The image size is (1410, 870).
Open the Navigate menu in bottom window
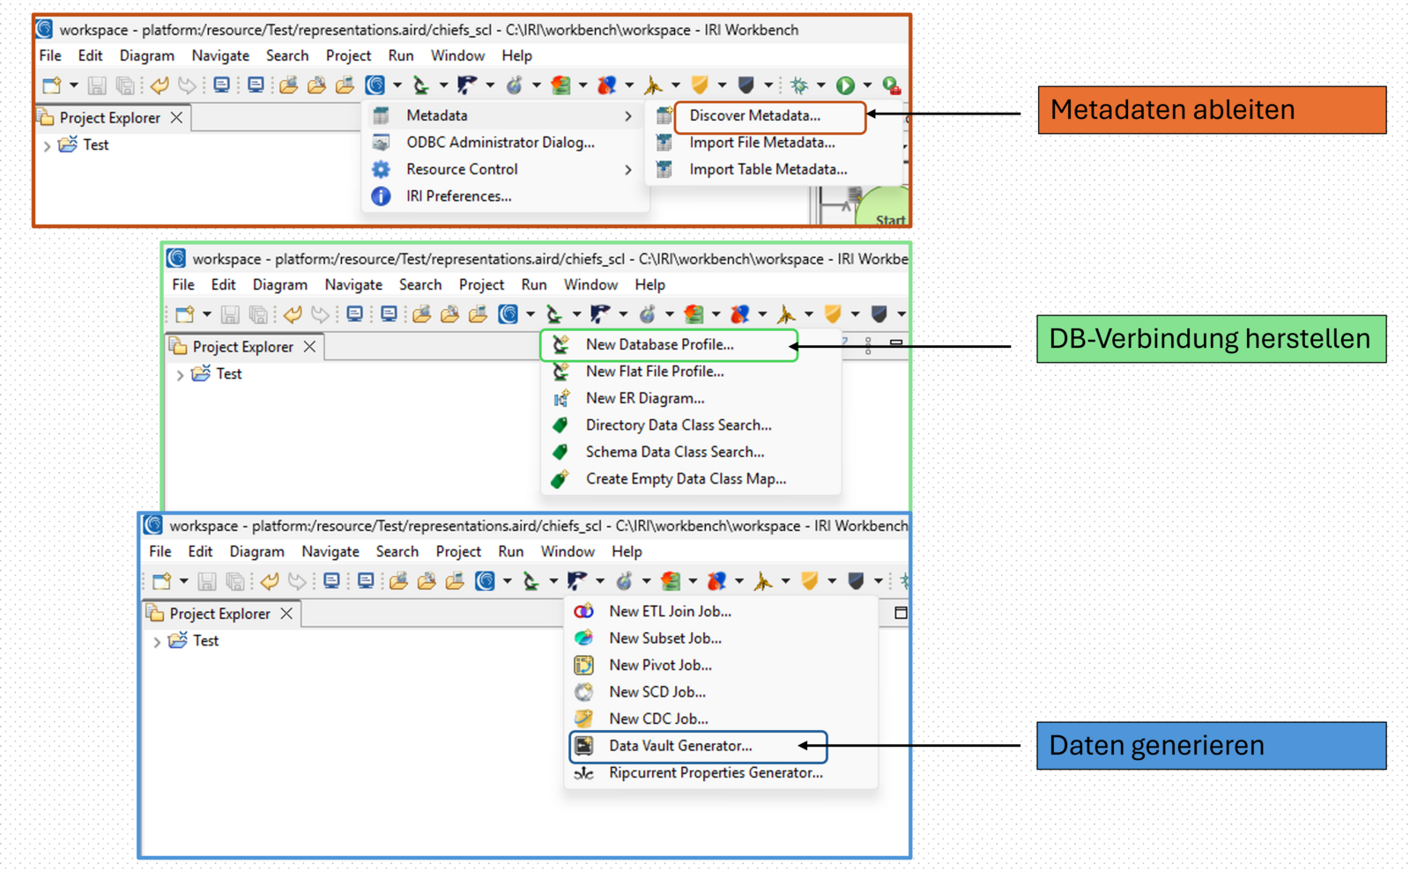pyautogui.click(x=330, y=551)
